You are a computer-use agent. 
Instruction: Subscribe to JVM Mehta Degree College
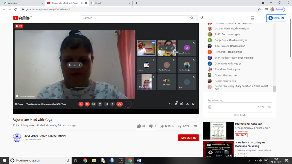pyautogui.click(x=188, y=138)
